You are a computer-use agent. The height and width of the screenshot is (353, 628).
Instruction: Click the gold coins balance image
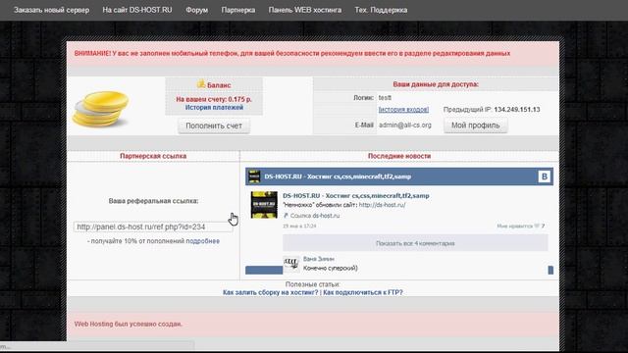coord(100,109)
